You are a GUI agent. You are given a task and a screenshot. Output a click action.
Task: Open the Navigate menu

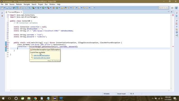[27, 4]
